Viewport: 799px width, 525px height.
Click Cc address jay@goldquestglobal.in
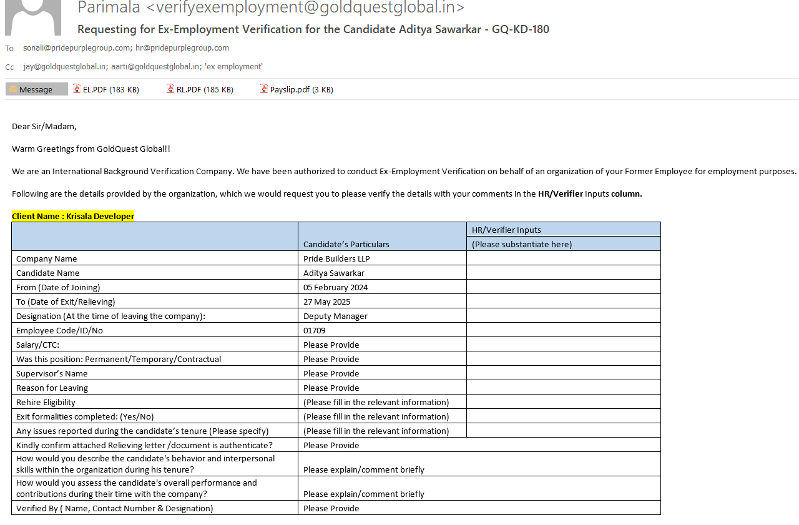tap(65, 67)
